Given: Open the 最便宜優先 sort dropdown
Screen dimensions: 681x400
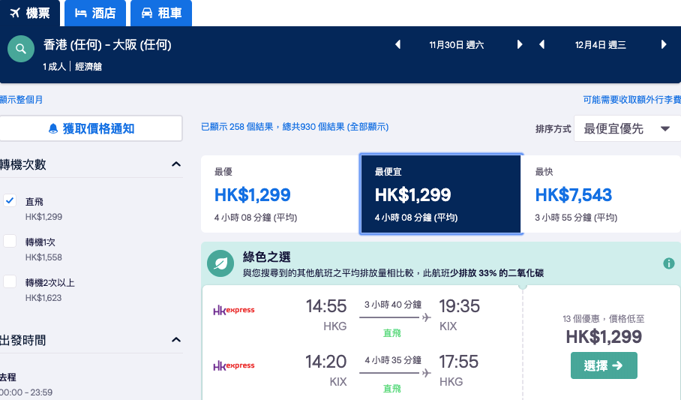Looking at the screenshot, I should click(x=627, y=128).
